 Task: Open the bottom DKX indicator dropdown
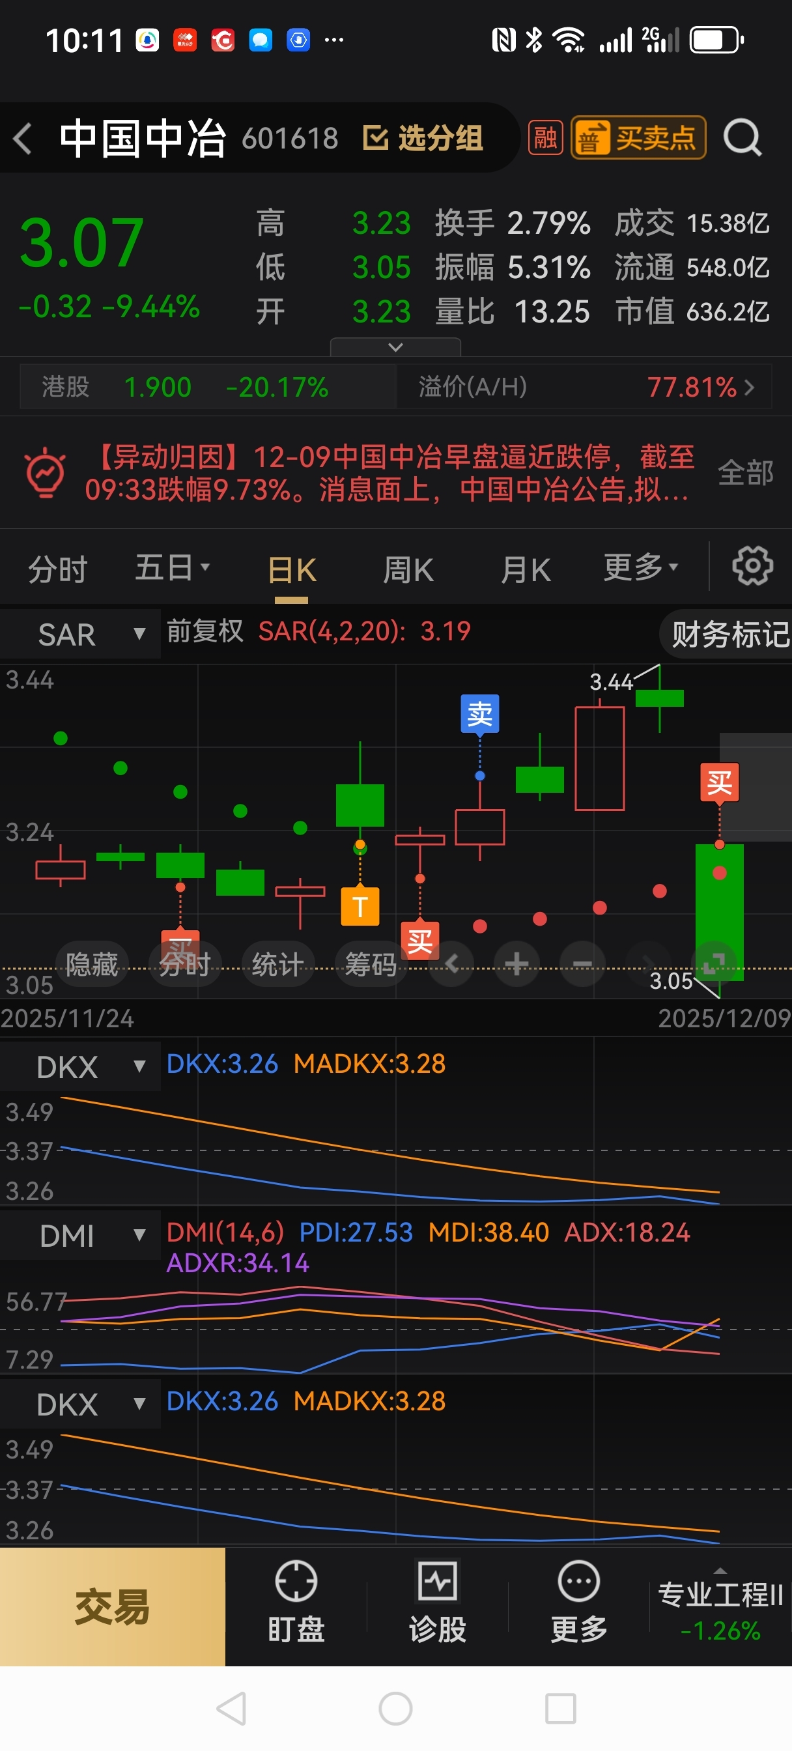pos(80,1404)
